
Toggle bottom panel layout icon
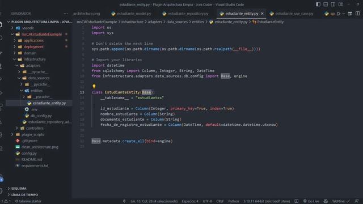[x=326, y=4]
